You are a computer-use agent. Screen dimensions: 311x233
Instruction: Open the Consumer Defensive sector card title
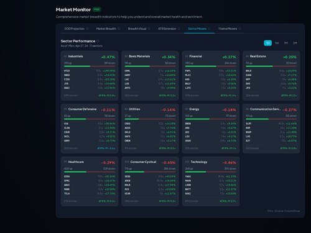pos(82,109)
